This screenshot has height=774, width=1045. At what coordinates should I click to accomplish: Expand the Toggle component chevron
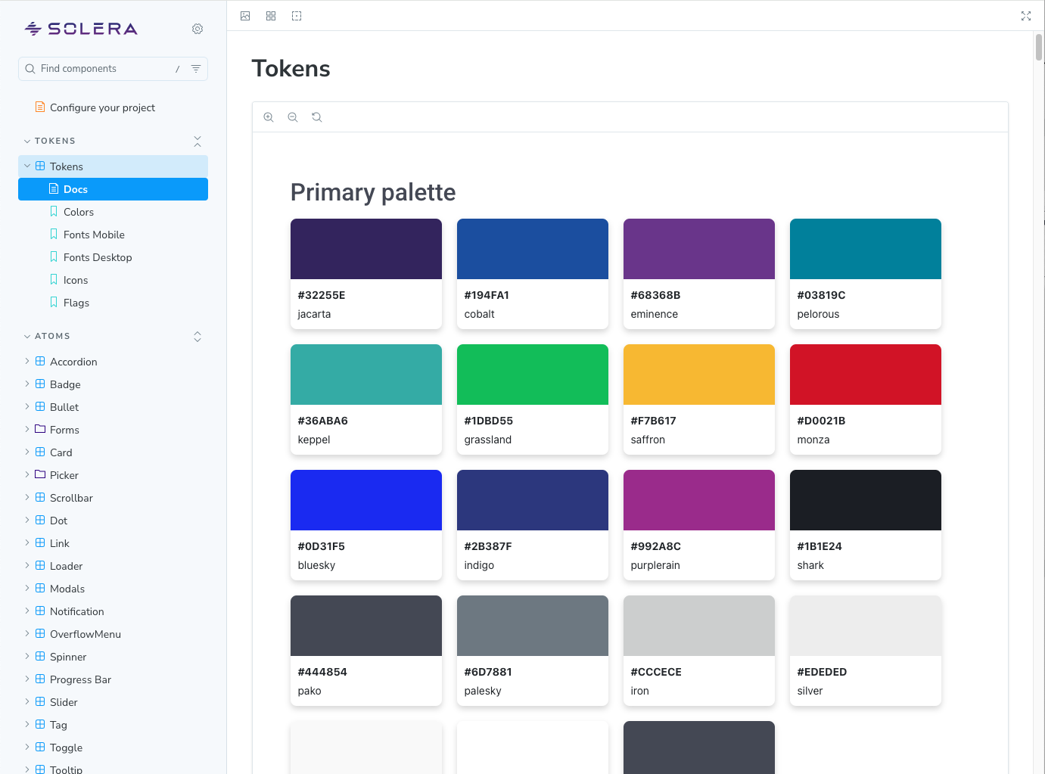(x=27, y=747)
